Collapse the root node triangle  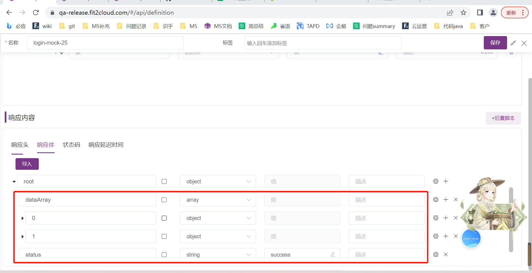pos(14,181)
